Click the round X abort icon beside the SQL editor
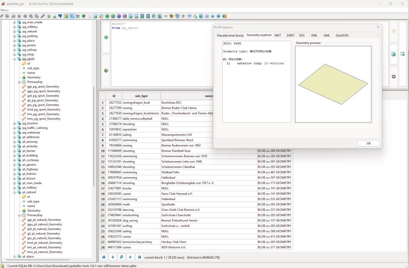The width and height of the screenshot is (409, 268). [x=394, y=77]
